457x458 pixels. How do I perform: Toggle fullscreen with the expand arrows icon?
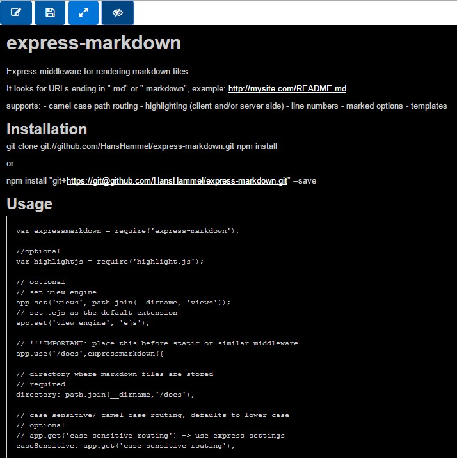84,13
